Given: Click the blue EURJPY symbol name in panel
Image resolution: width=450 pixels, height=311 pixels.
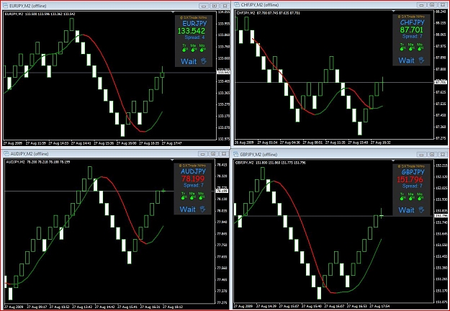Looking at the screenshot, I should tap(194, 24).
